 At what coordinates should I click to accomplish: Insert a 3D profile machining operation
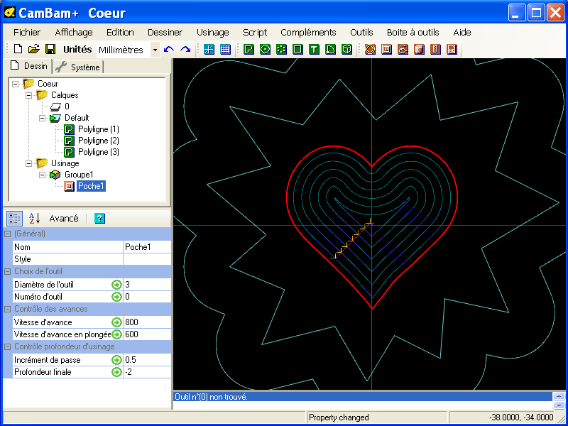pyautogui.click(x=419, y=49)
